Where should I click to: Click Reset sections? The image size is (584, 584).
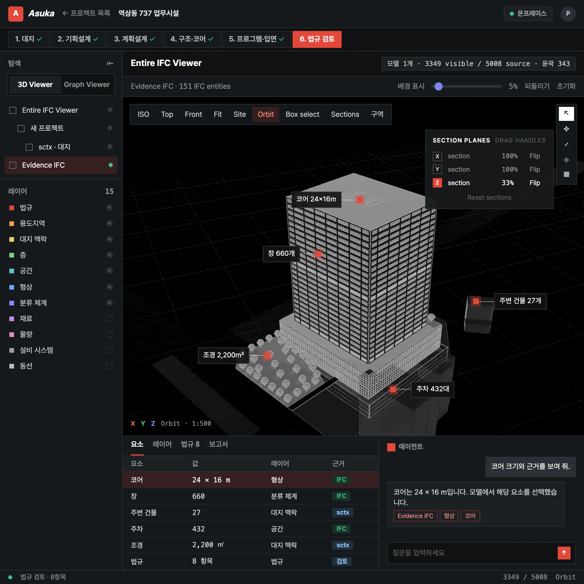coord(489,197)
